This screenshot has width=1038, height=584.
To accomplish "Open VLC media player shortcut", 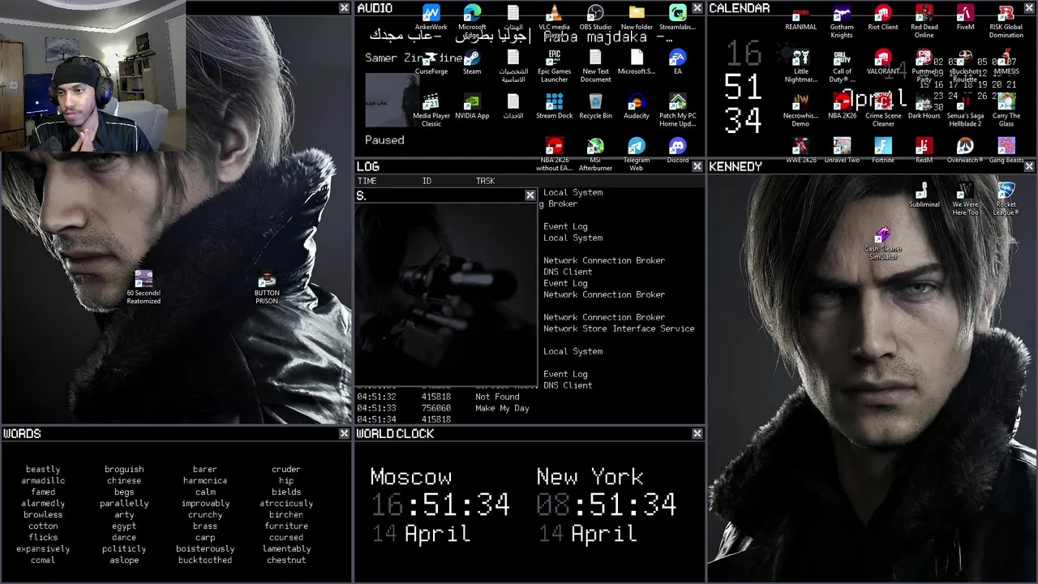I will coord(555,21).
